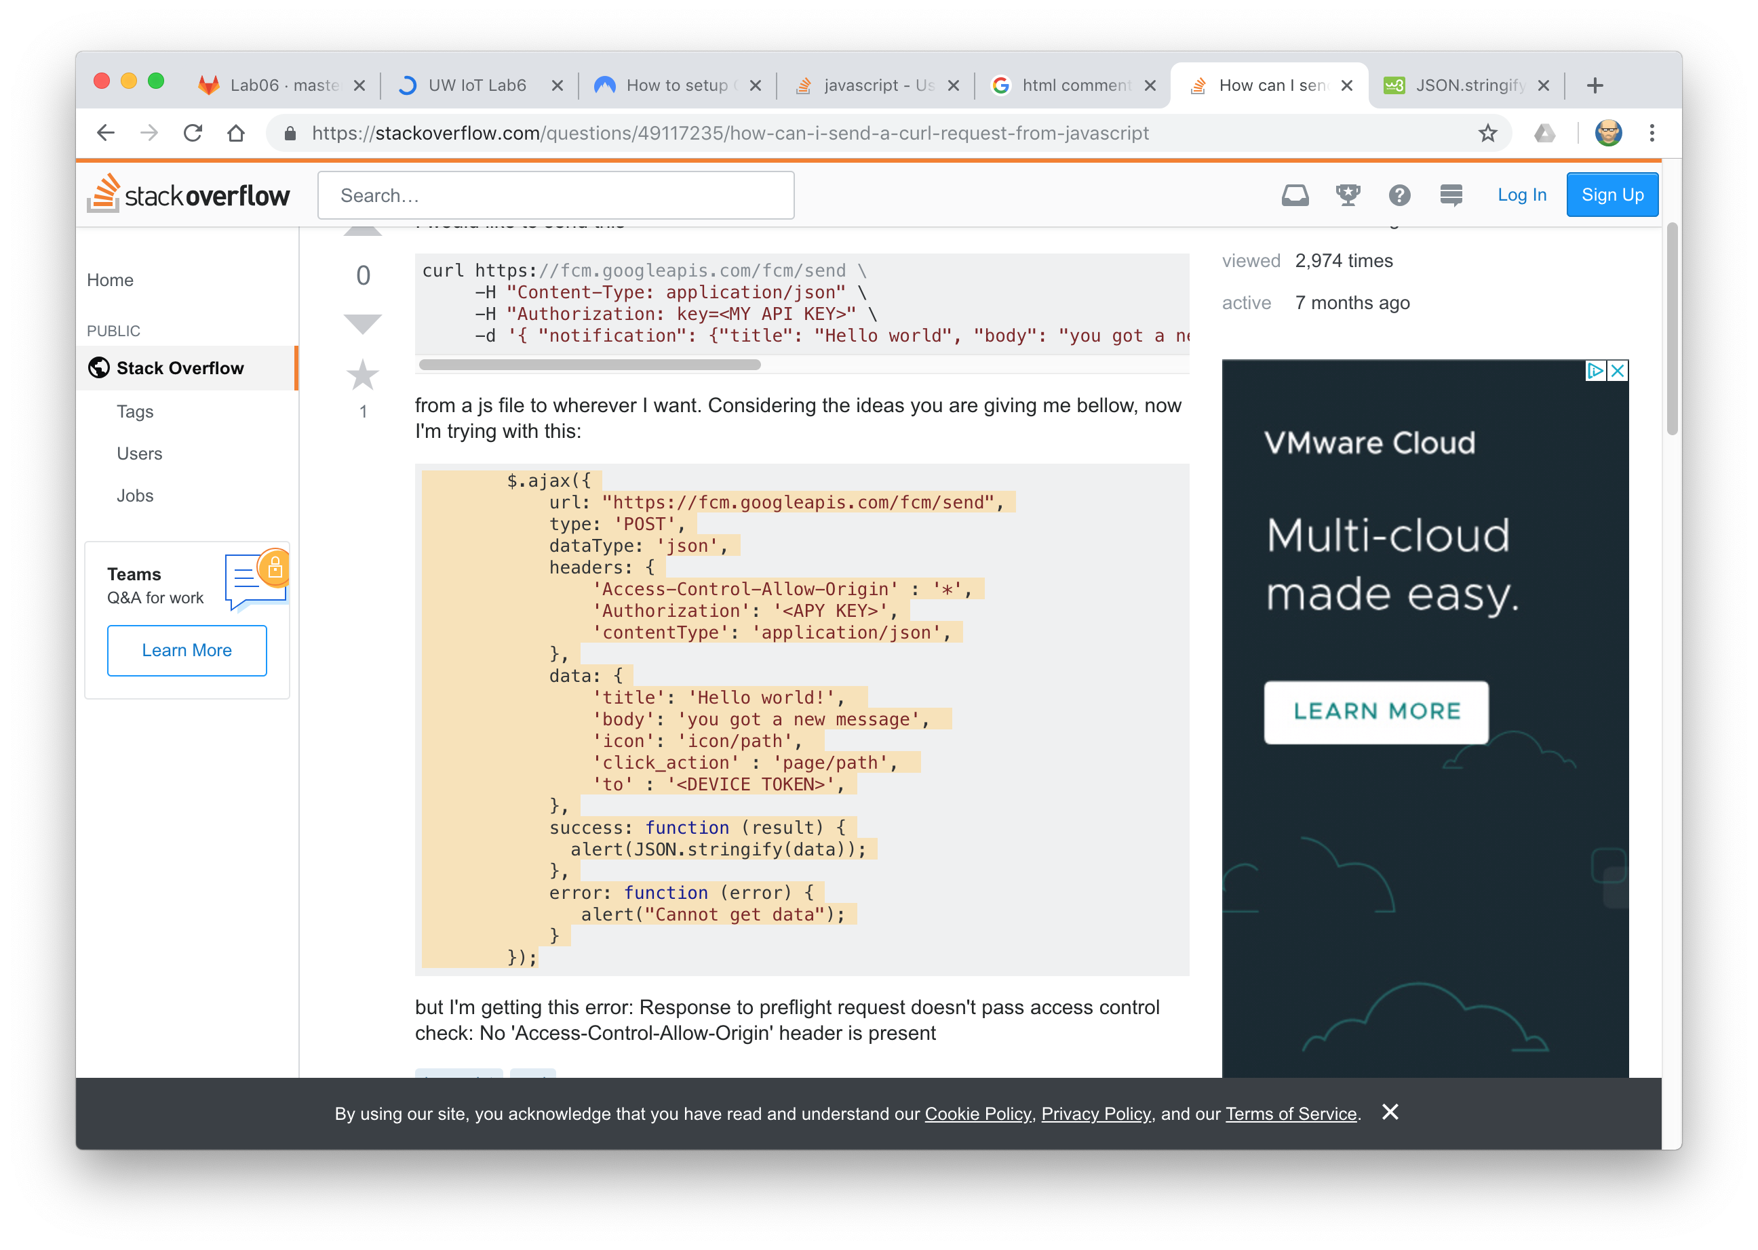
Task: Select Tags in the left sidebar
Action: pyautogui.click(x=135, y=411)
